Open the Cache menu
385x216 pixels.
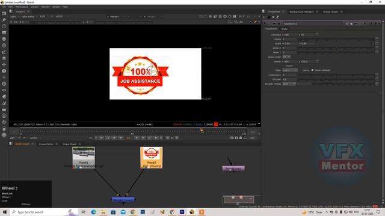(56, 7)
